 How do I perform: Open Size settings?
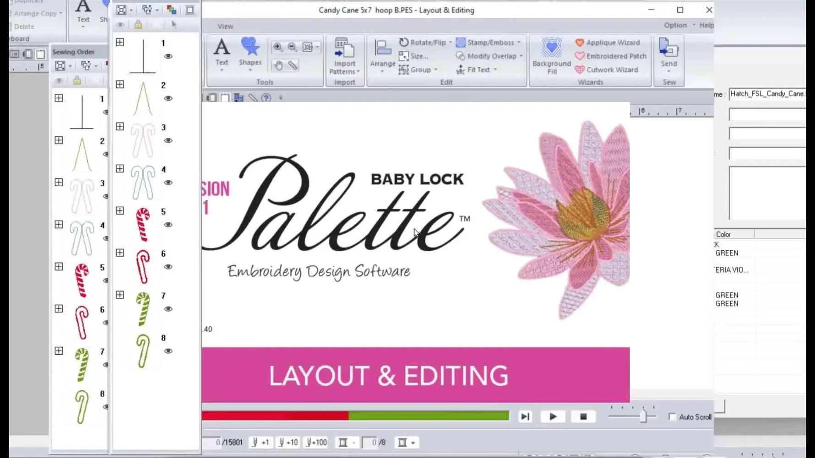[413, 56]
